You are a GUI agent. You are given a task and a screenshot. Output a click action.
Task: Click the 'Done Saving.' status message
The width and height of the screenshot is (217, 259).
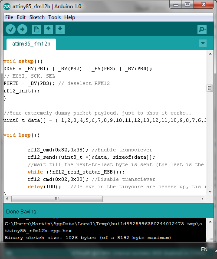click(x=22, y=212)
